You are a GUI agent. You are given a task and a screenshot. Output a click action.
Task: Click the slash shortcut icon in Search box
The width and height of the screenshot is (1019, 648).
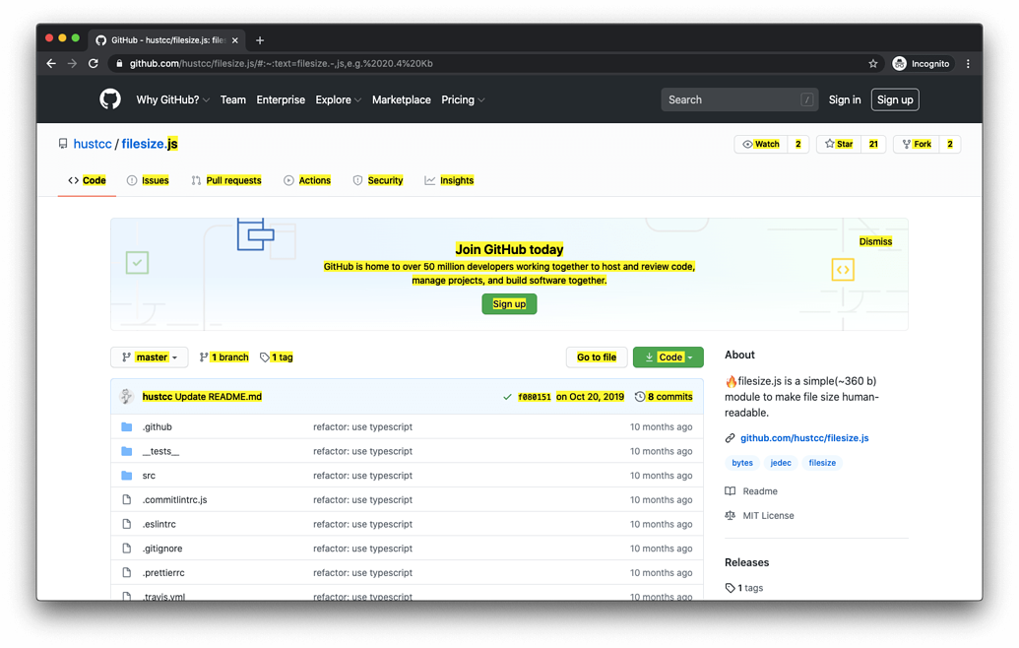pos(807,99)
